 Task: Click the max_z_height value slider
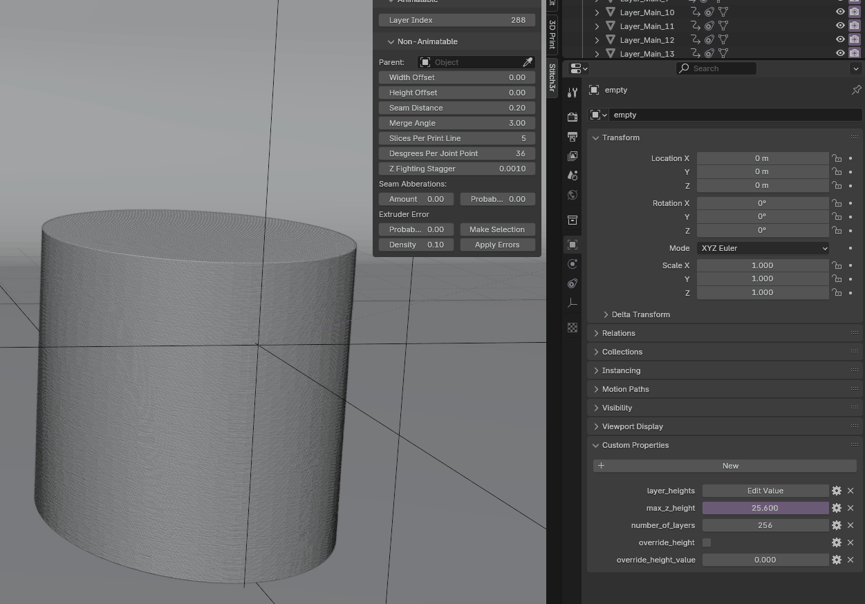tap(765, 508)
